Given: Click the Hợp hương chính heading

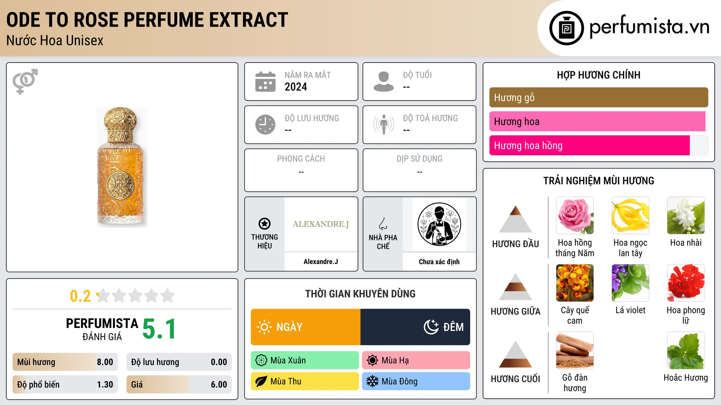Looking at the screenshot, I should tap(598, 75).
